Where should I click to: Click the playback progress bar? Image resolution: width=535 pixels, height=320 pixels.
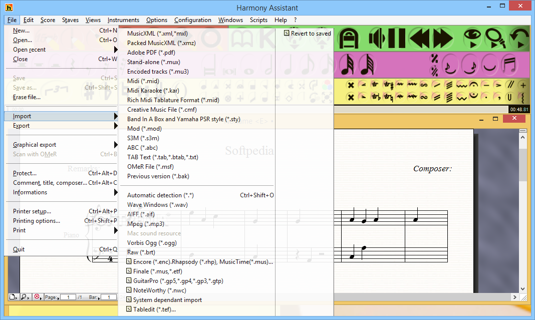coord(421,110)
